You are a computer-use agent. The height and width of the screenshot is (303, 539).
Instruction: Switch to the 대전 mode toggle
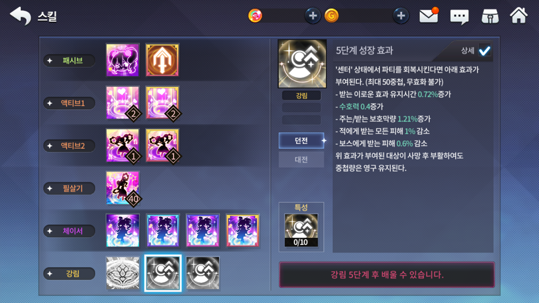point(302,159)
